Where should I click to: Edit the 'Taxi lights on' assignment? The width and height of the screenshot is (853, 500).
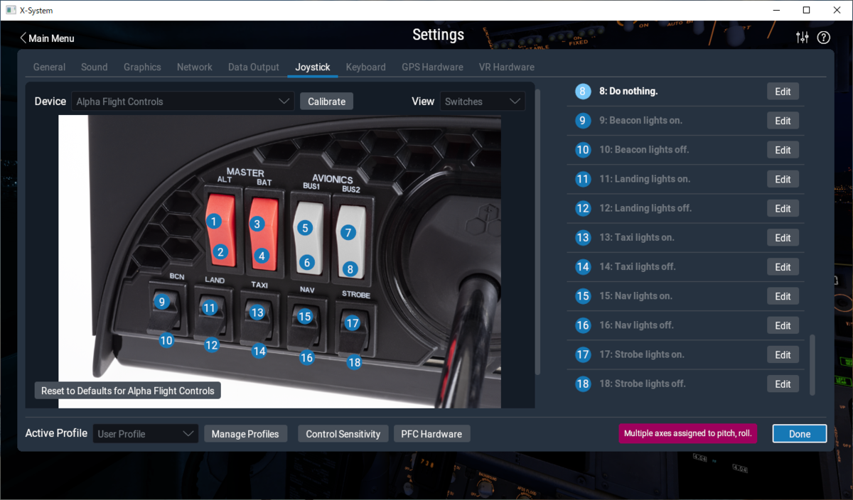point(783,238)
